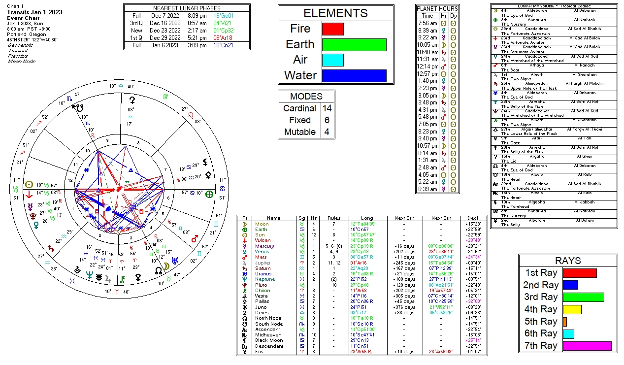This screenshot has height=365, width=624.
Task: Select 'The Gaze' lunar mansion entry
Action: (x=511, y=143)
